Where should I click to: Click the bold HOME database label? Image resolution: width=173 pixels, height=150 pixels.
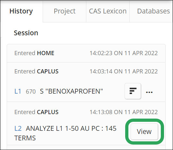point(46,53)
